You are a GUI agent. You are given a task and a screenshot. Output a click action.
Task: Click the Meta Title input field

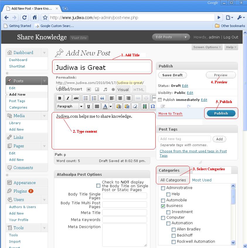coord(125,212)
